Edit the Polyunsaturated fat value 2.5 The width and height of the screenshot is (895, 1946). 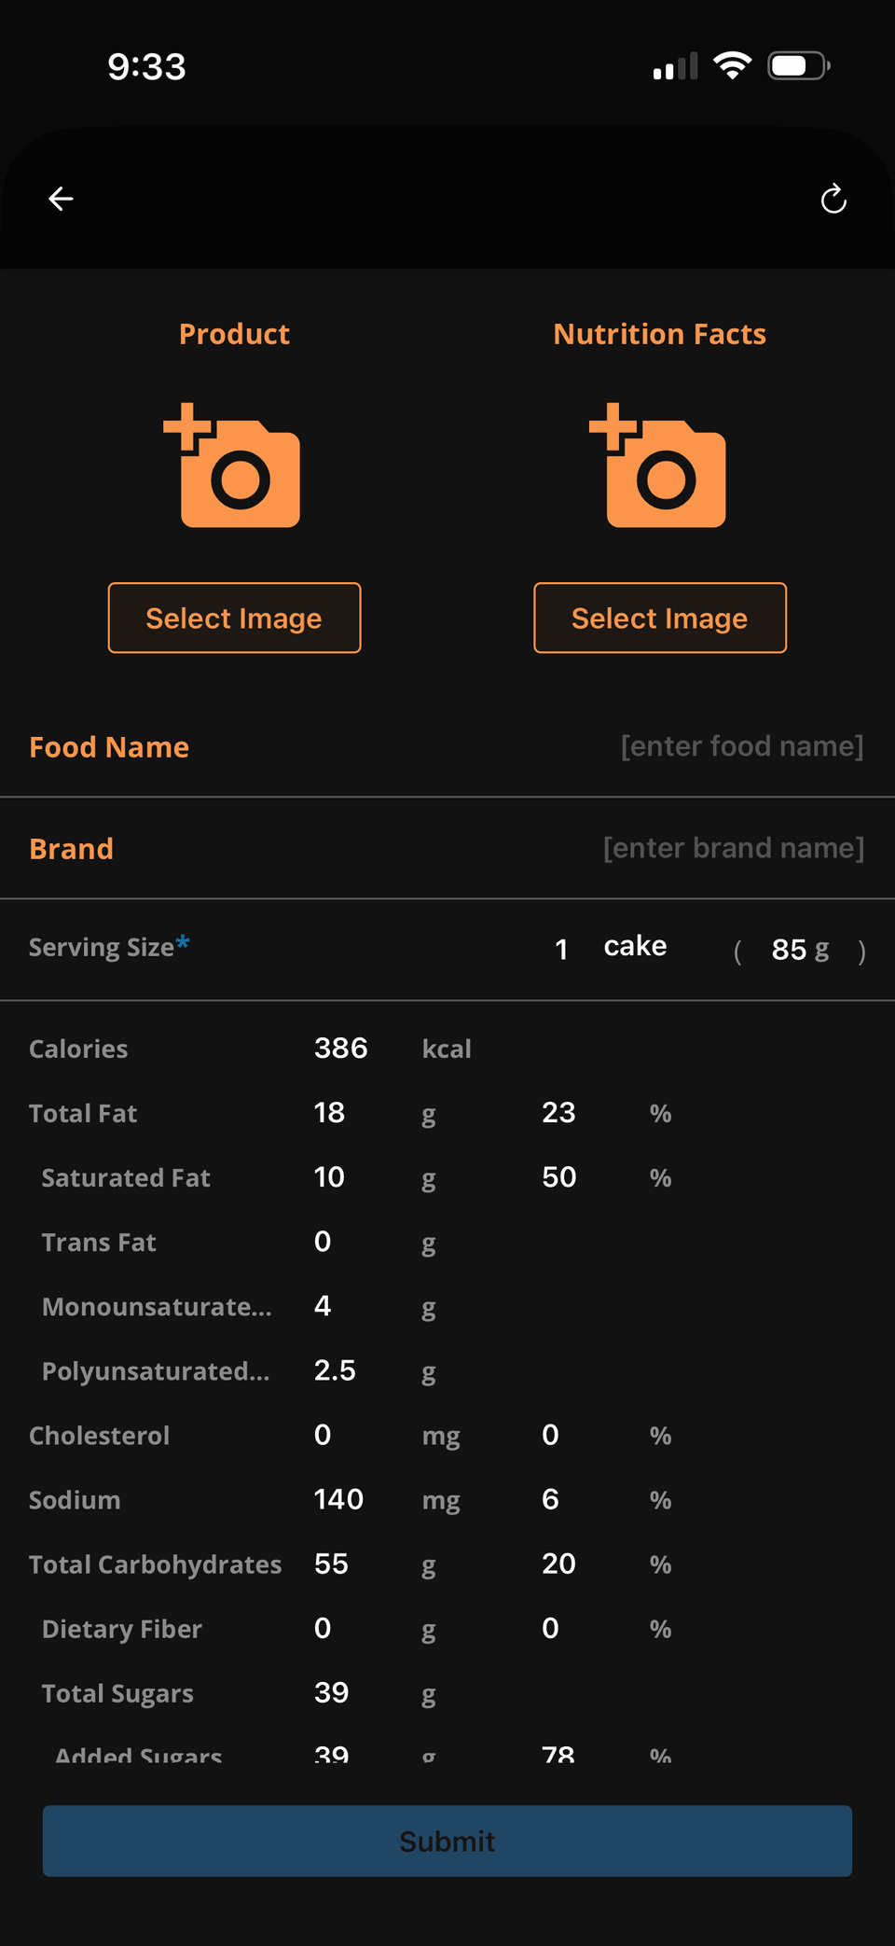coord(335,1370)
